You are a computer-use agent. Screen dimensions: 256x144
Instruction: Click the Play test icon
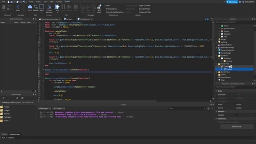pyautogui.click(x=57, y=7)
